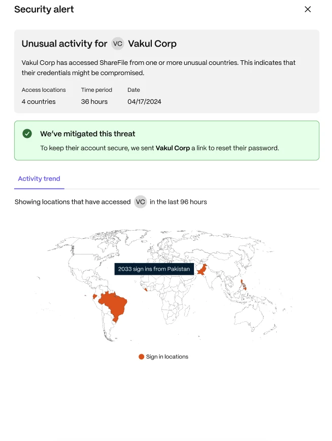Click the orange highlighted map marker near Australia
Screen dimensions: 332x441
click(243, 285)
